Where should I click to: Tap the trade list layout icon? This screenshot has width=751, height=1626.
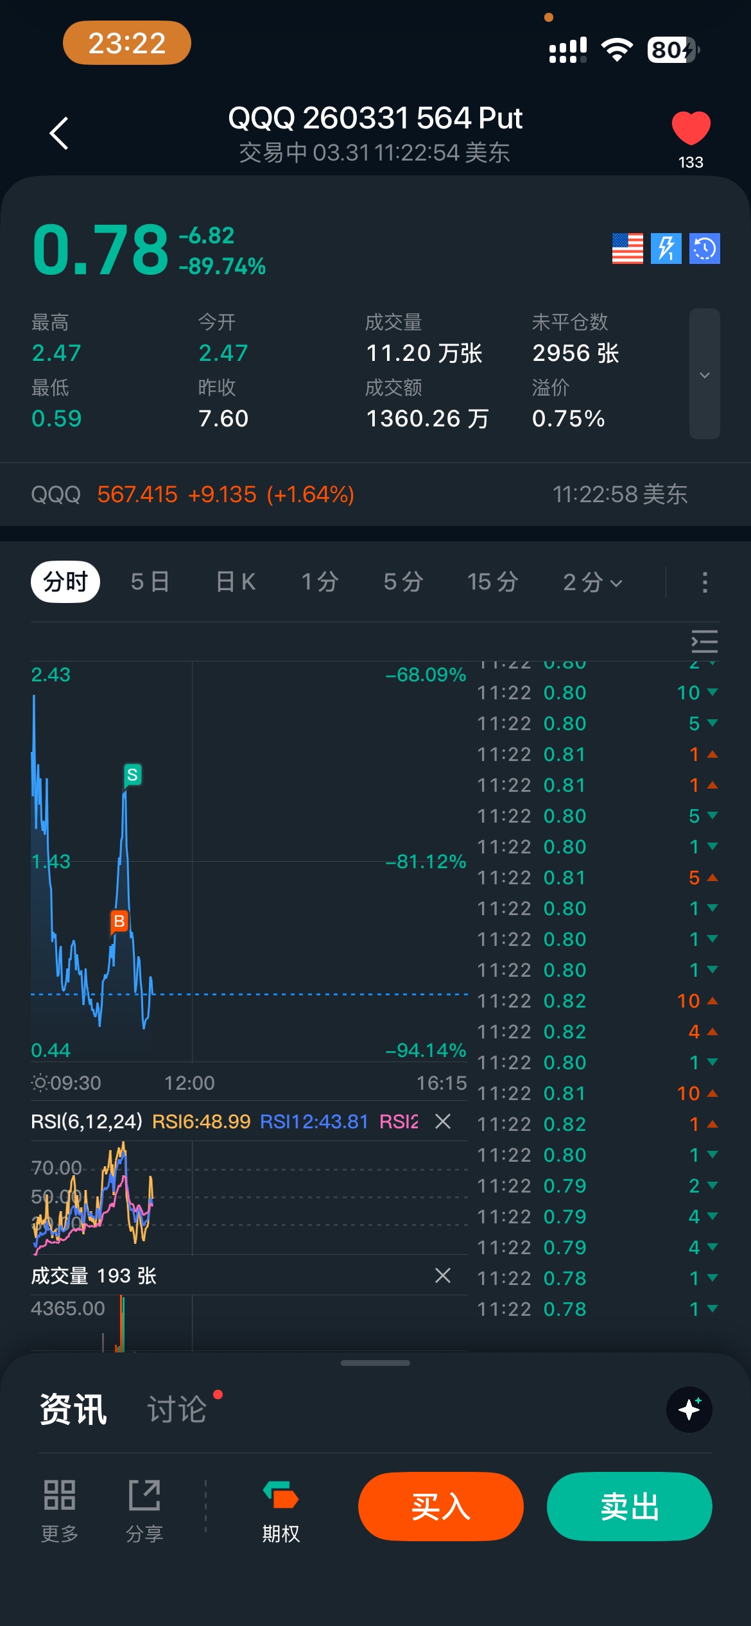click(704, 642)
